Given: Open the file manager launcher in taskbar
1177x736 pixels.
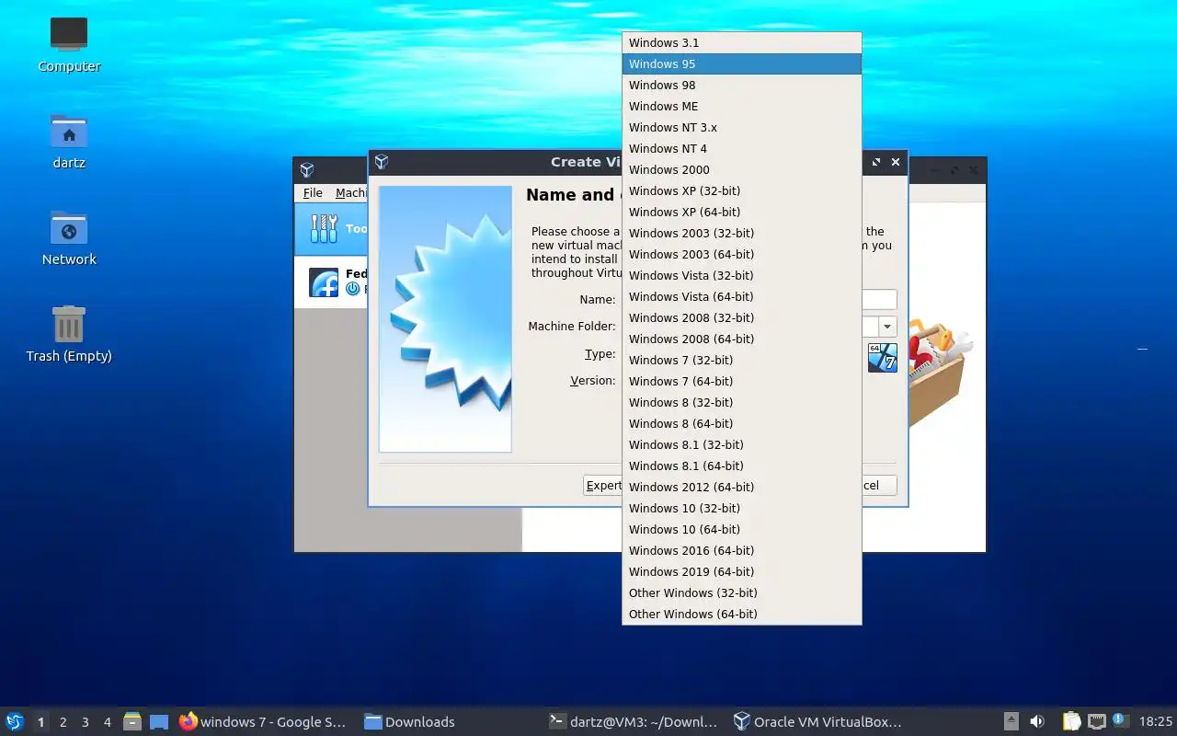Looking at the screenshot, I should (x=132, y=721).
